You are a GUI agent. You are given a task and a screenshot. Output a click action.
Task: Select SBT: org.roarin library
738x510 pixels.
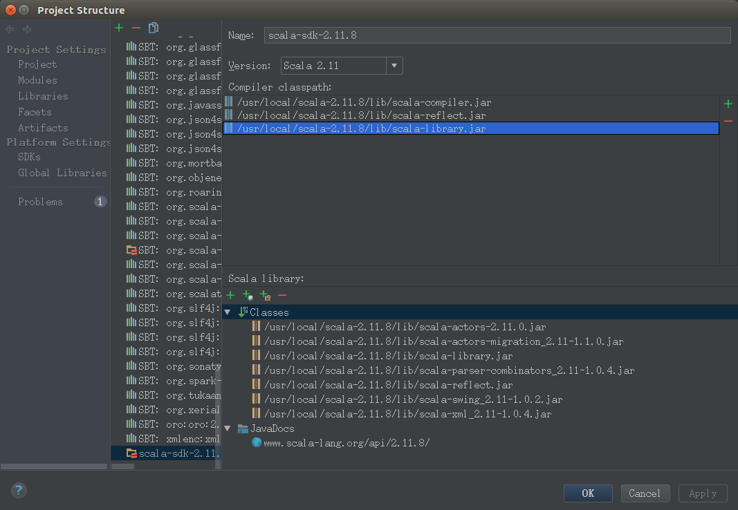coord(174,192)
